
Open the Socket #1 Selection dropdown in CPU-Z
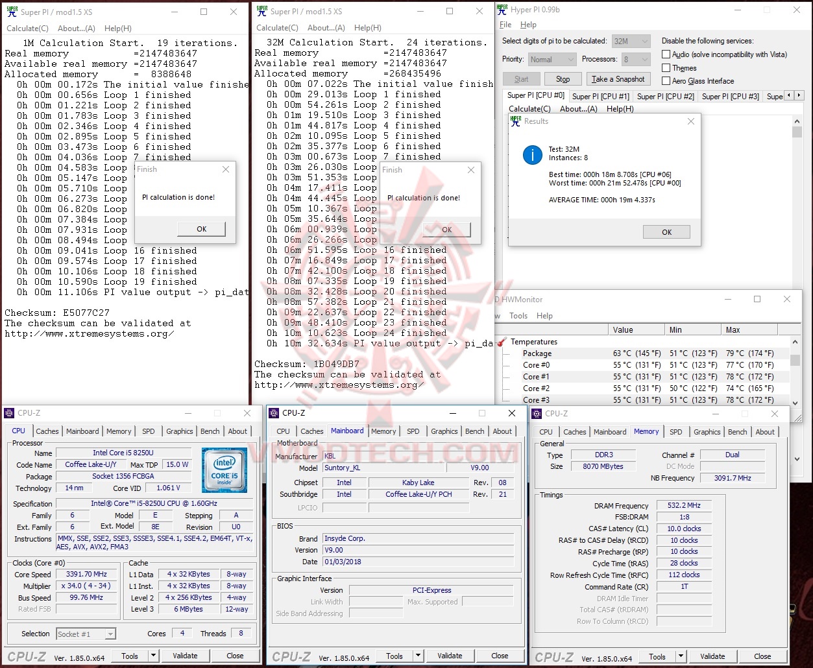86,634
